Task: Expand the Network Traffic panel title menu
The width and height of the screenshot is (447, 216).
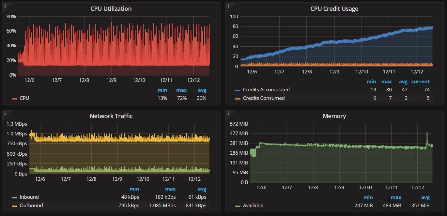Action: point(111,116)
